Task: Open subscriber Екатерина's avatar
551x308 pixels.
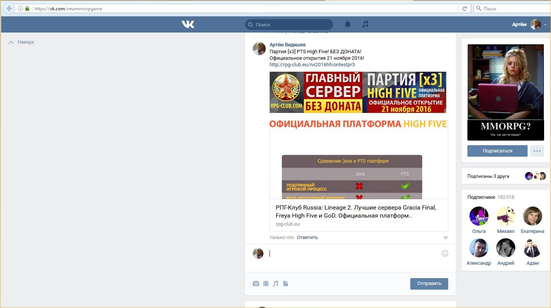Action: pyautogui.click(x=533, y=216)
